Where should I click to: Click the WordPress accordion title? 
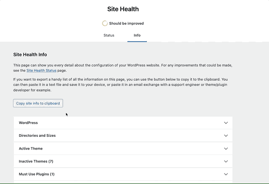tap(28, 123)
